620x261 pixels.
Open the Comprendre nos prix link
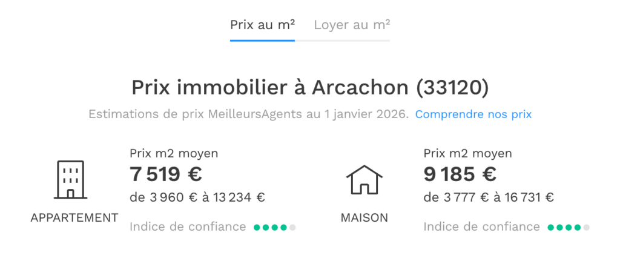coord(473,114)
